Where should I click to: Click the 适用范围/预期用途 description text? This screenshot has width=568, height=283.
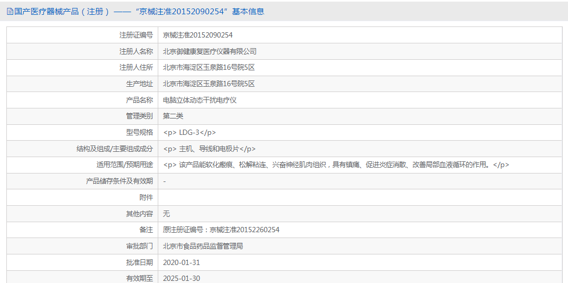tap(336, 165)
